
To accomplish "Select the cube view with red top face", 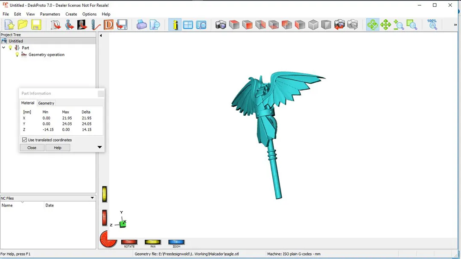I will coord(234,25).
